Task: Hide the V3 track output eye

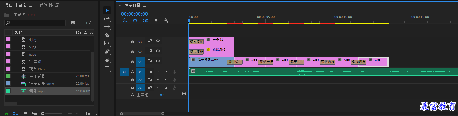Action: [x=158, y=41]
